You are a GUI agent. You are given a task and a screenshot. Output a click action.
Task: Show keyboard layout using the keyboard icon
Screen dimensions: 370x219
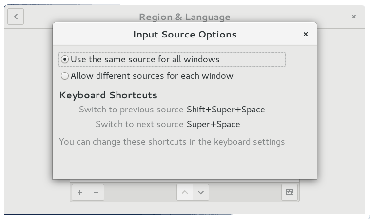tap(290, 192)
